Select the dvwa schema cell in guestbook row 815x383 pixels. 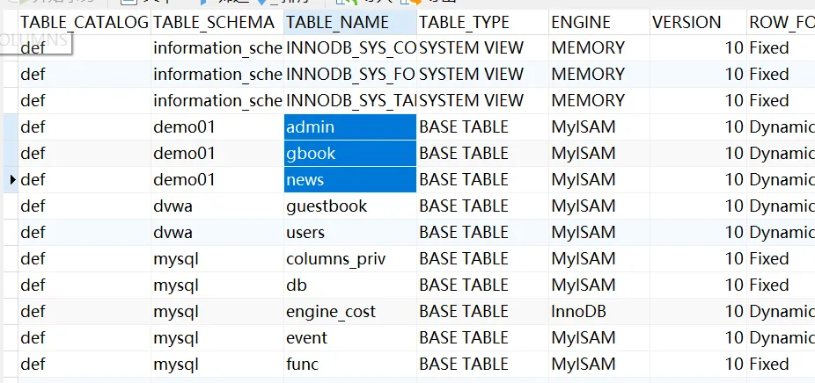217,206
